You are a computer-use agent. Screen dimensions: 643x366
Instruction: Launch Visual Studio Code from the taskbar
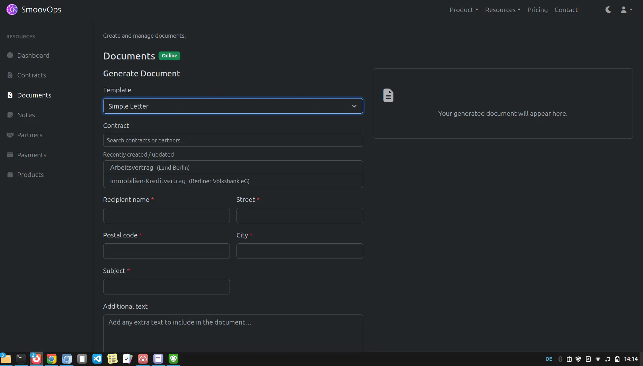tap(97, 359)
